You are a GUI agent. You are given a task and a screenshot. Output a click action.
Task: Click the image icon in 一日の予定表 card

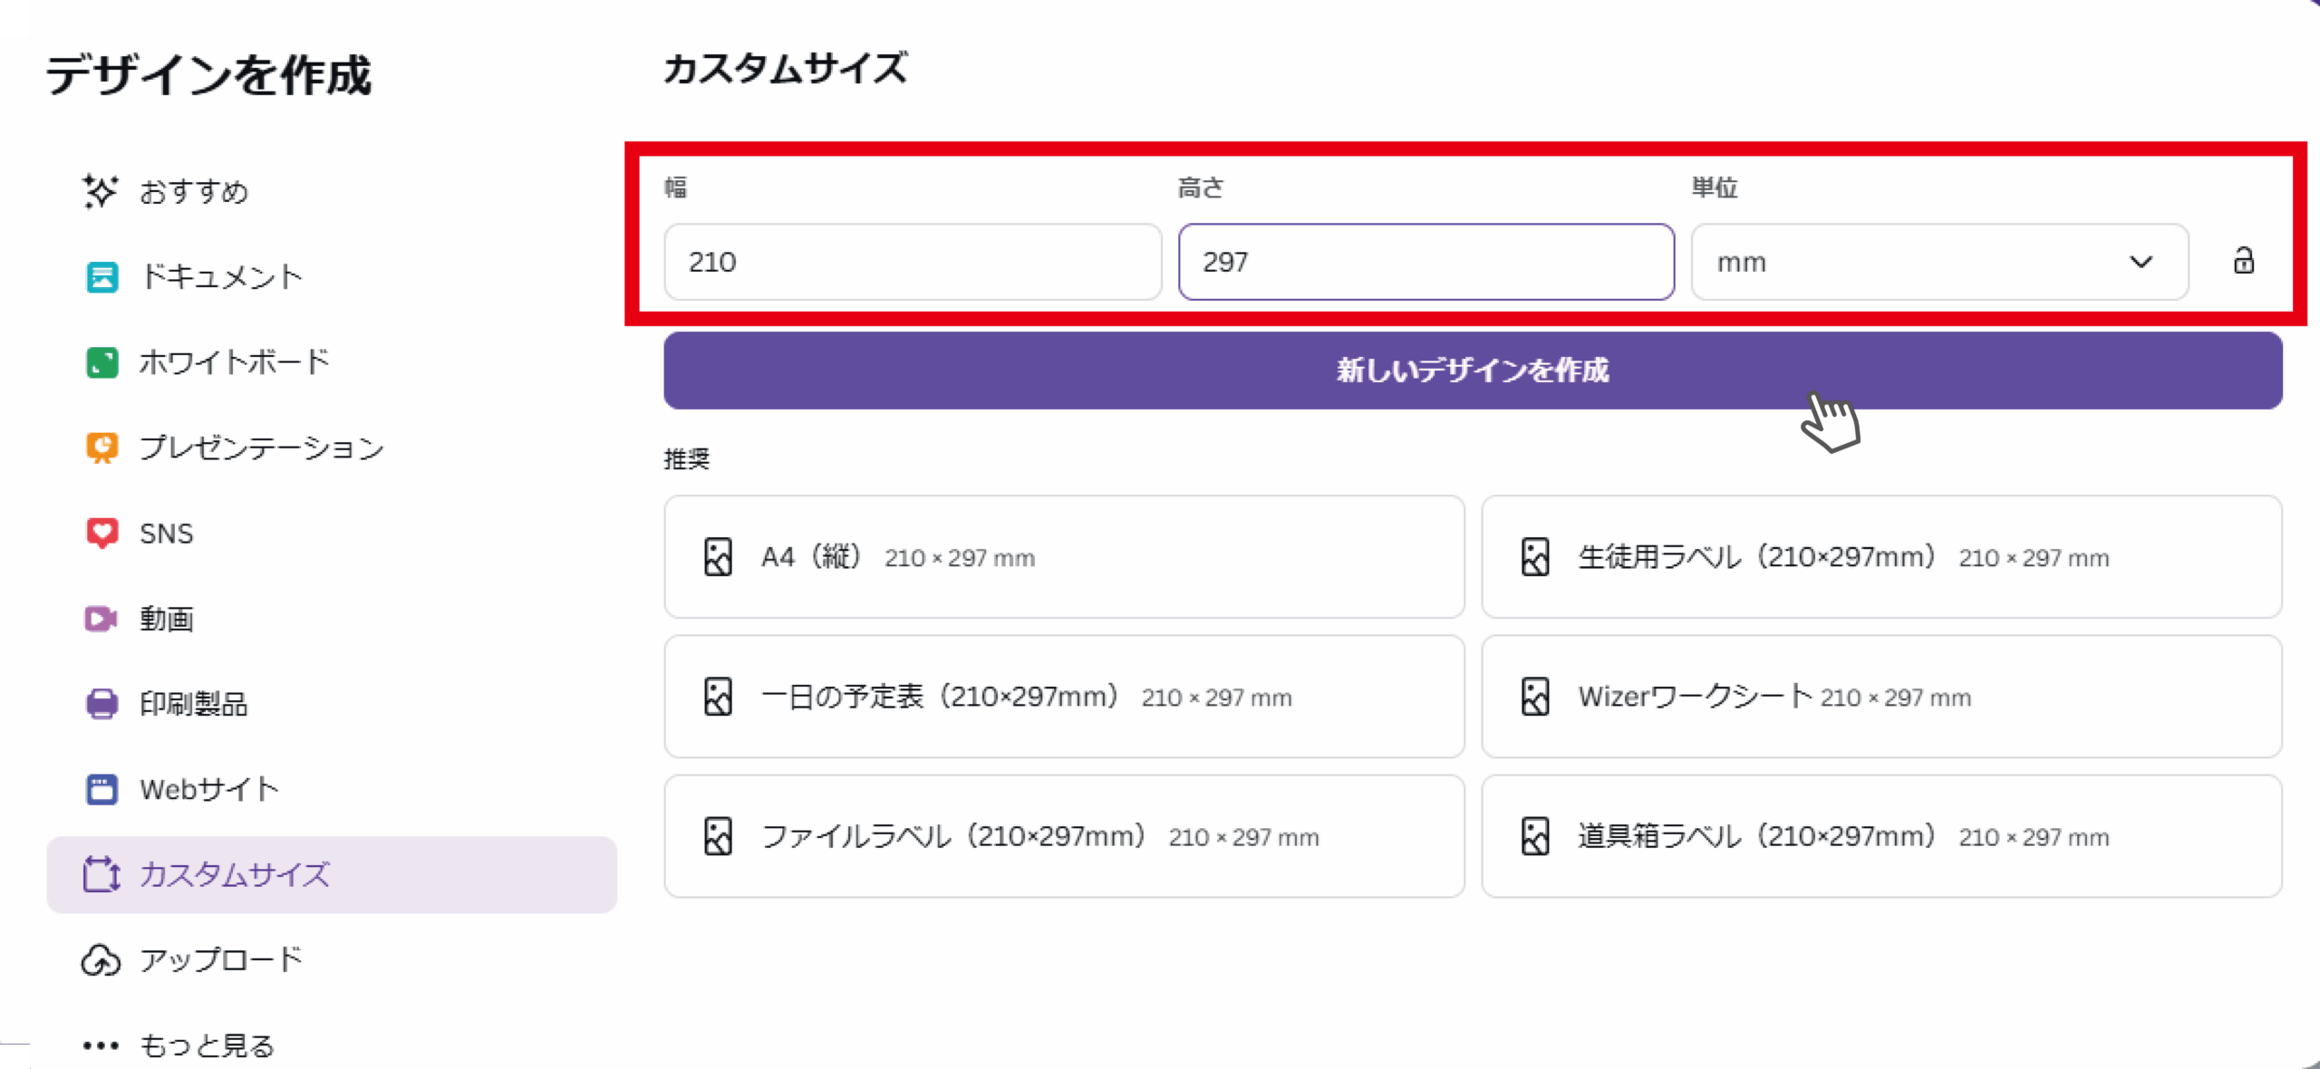point(718,697)
